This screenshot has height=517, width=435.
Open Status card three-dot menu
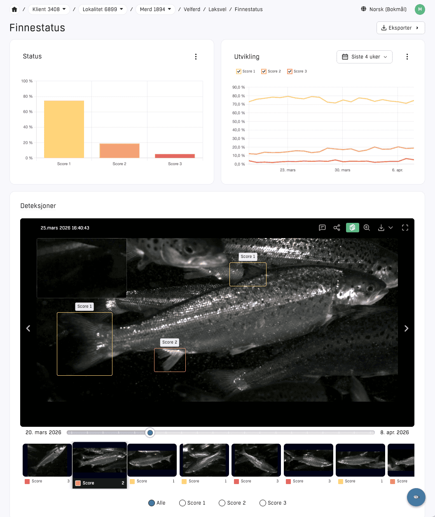click(x=196, y=57)
